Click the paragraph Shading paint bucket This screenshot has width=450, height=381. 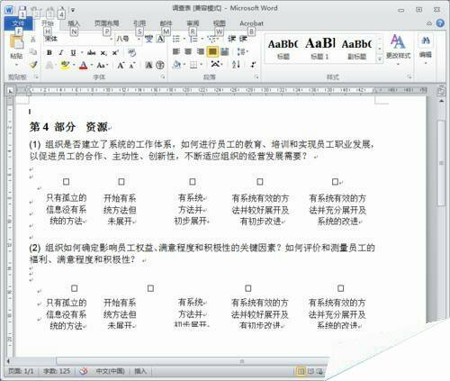(176, 64)
